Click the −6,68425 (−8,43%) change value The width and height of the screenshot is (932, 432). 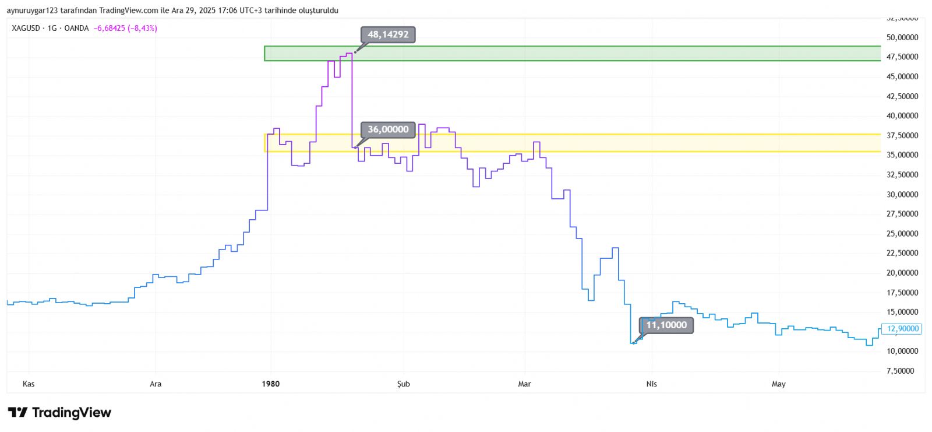(125, 28)
